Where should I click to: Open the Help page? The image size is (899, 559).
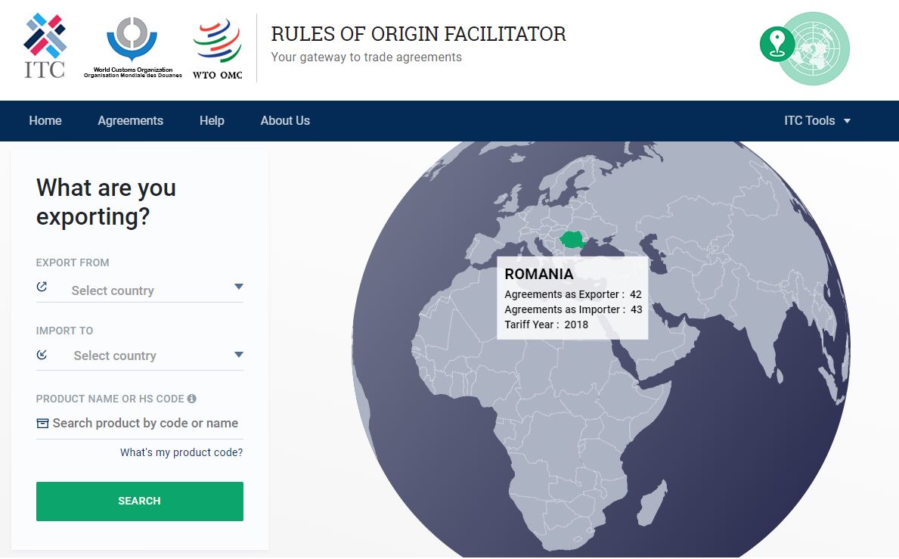click(212, 120)
